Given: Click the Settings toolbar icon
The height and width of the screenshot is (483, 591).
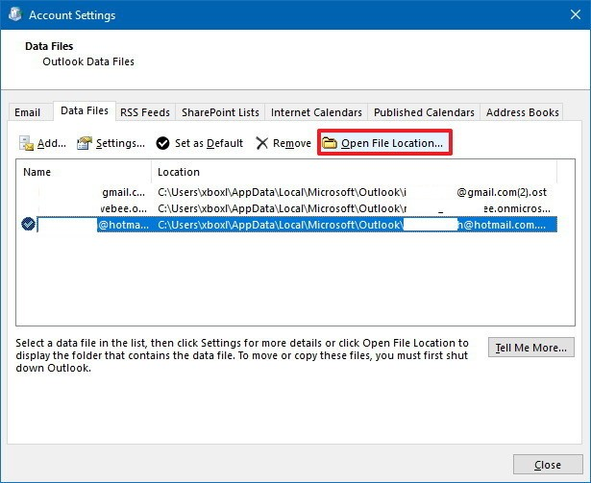Looking at the screenshot, I should point(85,143).
